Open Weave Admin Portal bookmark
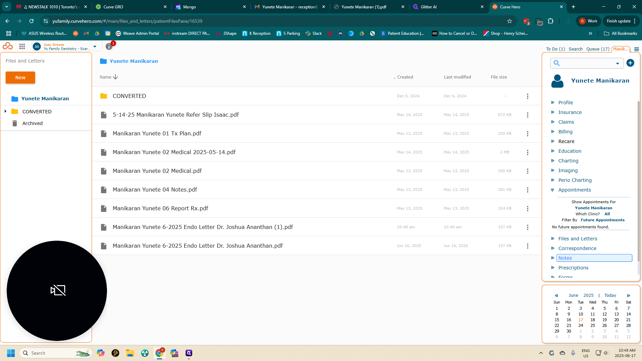 click(x=137, y=33)
